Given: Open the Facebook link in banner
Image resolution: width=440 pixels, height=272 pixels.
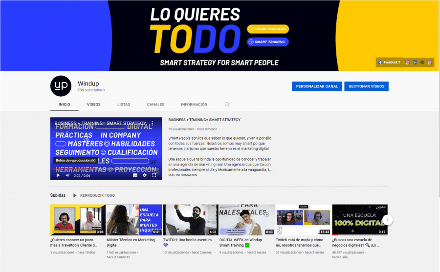Looking at the screenshot, I should click(389, 62).
